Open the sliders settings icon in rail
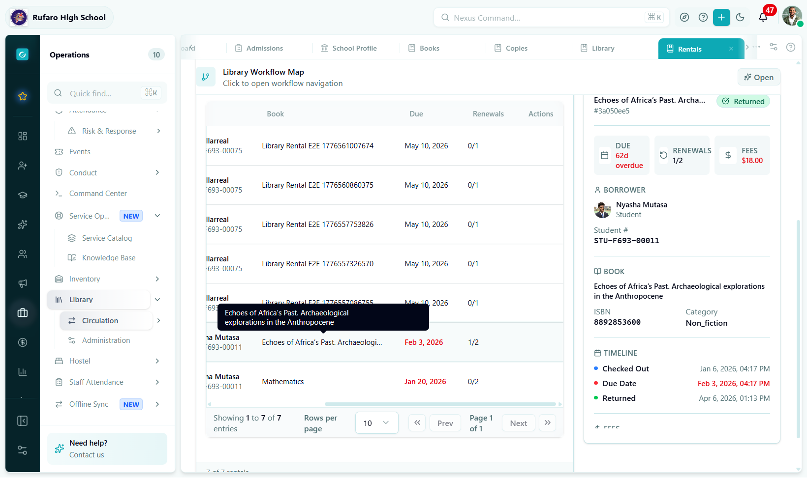 pos(23,450)
